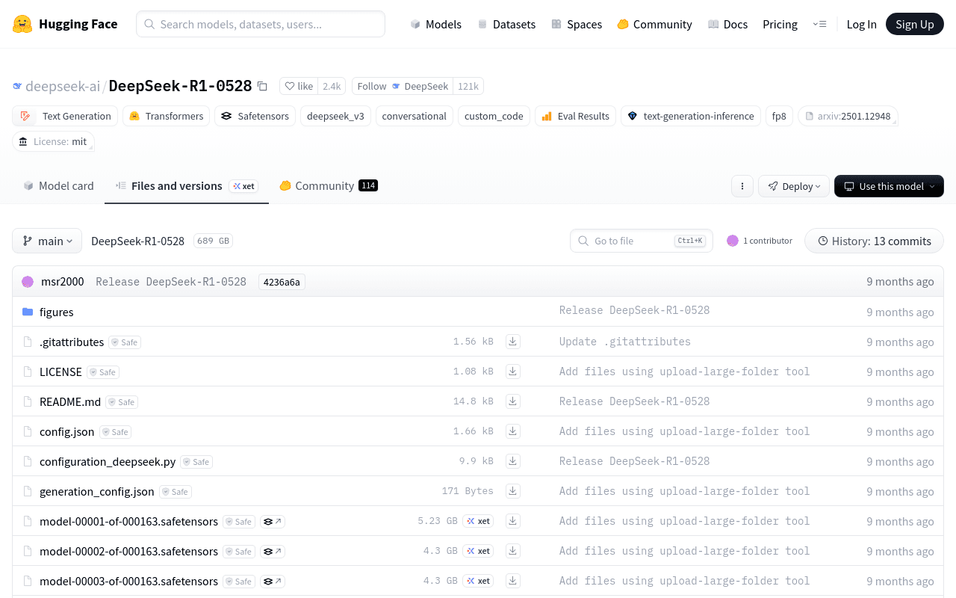Click the xet badge on Files tab
Screen dimensions: 956x598
pyautogui.click(x=243, y=186)
